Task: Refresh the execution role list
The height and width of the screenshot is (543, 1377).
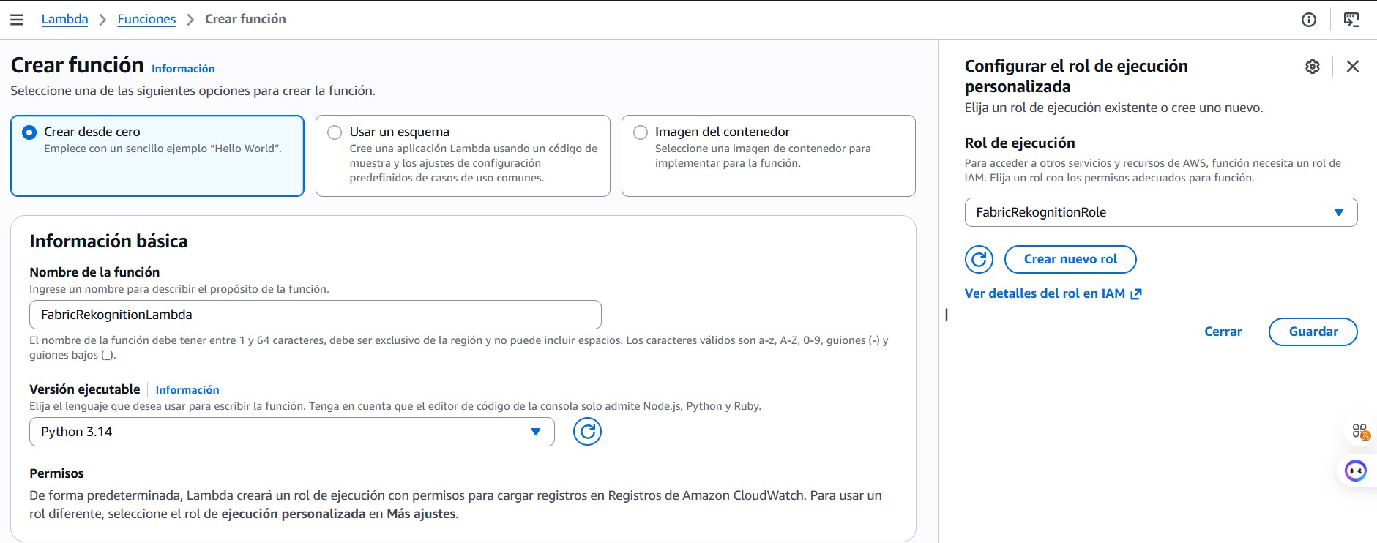Action: click(x=979, y=259)
